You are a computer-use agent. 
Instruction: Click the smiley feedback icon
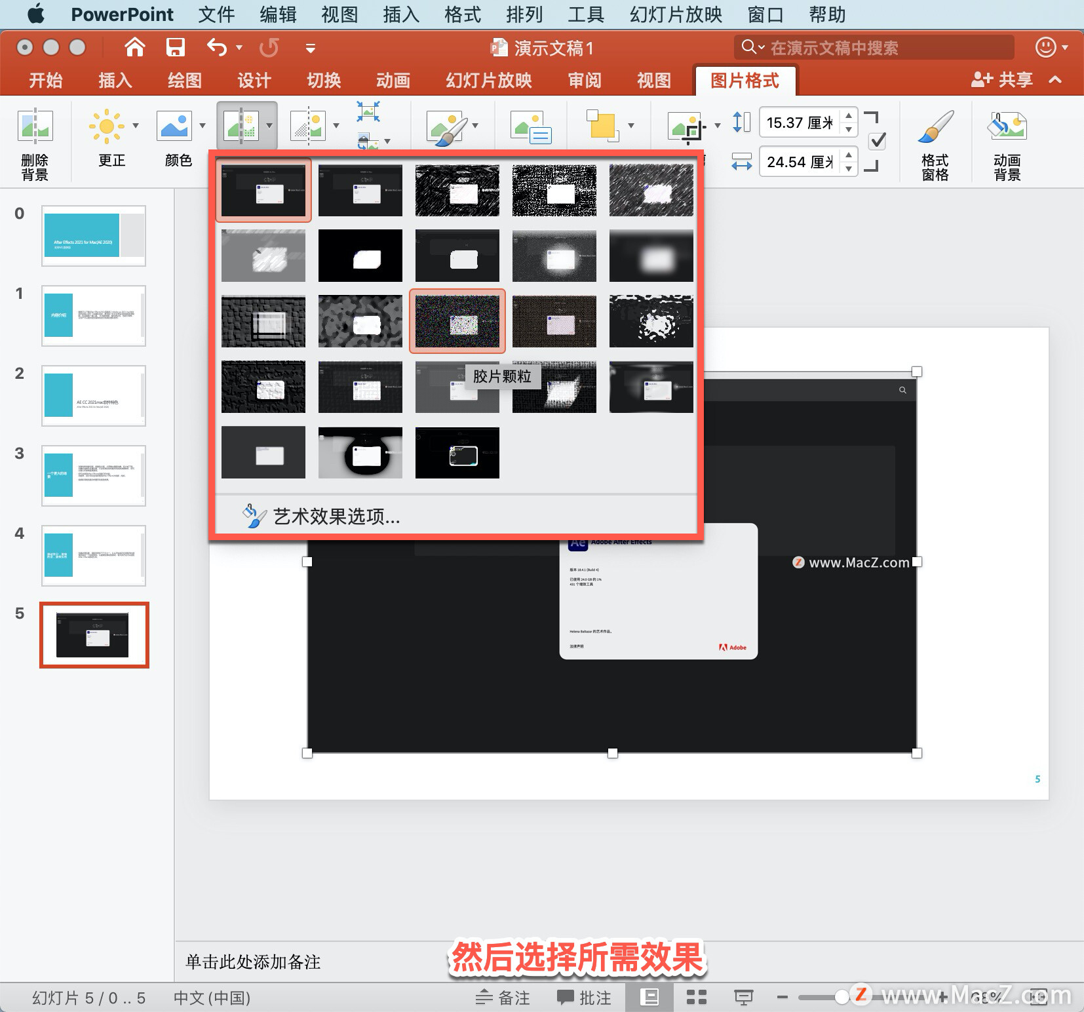1045,47
